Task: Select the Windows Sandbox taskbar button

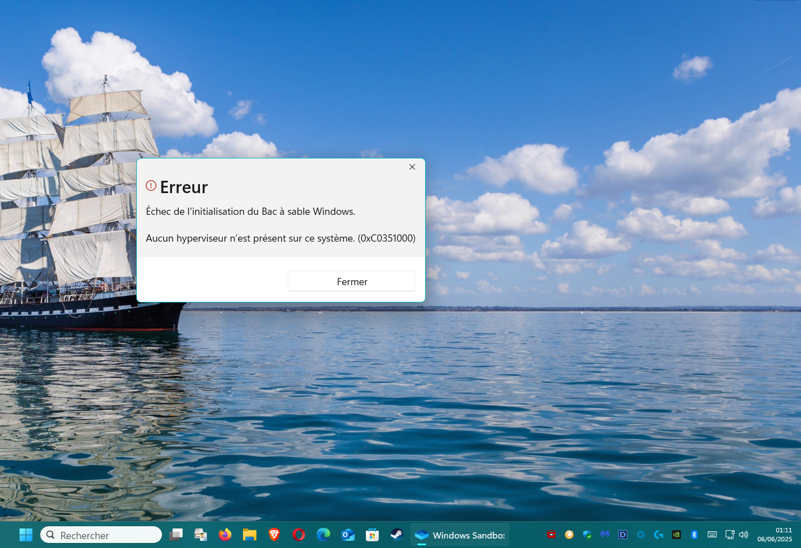Action: [x=460, y=535]
